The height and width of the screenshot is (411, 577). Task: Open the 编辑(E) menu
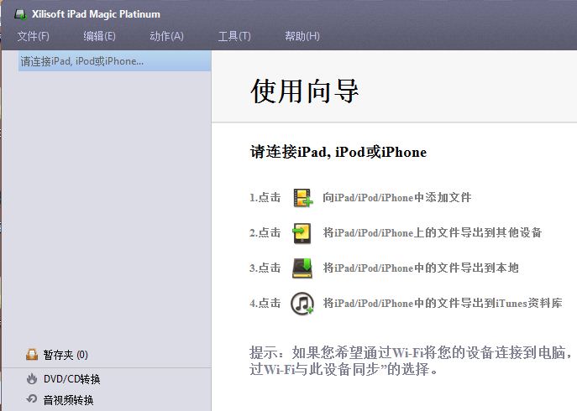(100, 36)
